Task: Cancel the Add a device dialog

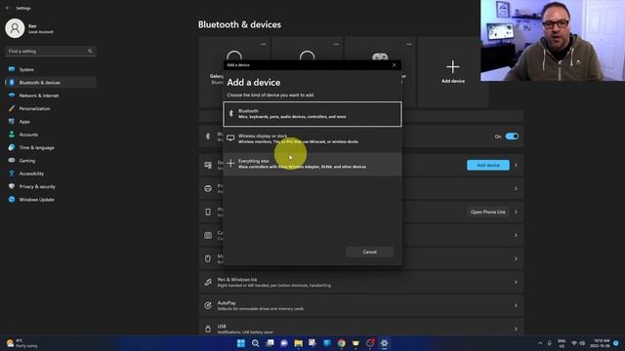Action: (369, 252)
